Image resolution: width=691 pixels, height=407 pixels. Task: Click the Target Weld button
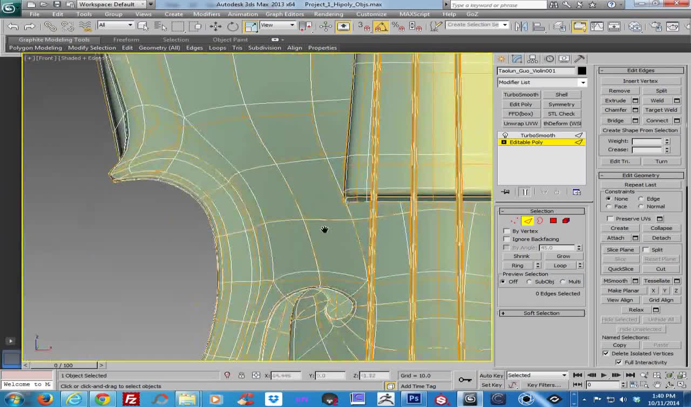point(661,110)
